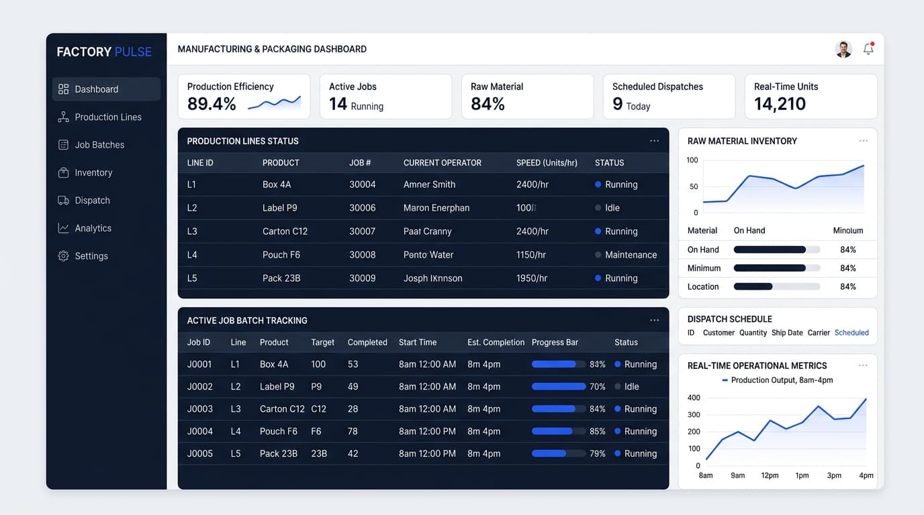The height and width of the screenshot is (515, 924).
Task: Open Active Job Batch Tracking options menu
Action: pos(654,321)
